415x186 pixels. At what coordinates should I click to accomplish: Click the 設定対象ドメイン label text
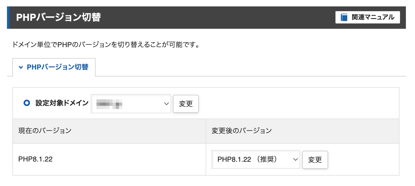(61, 104)
